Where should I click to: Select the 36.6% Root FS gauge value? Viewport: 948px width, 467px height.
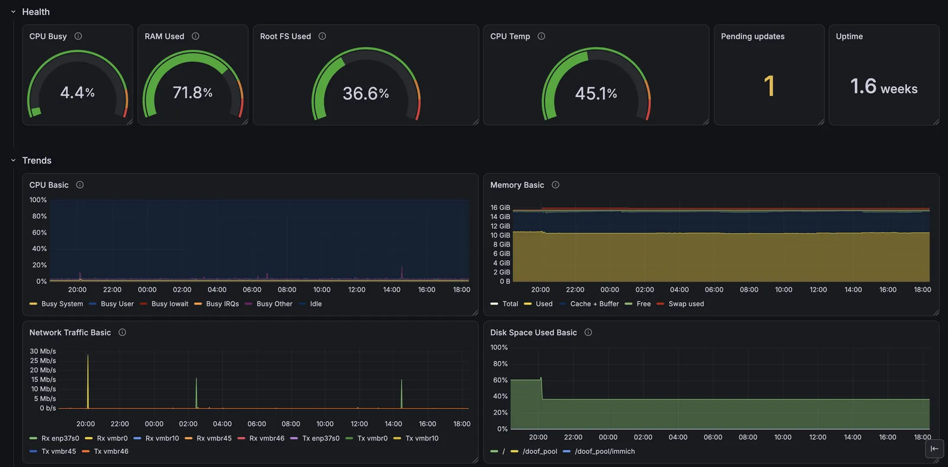[366, 94]
